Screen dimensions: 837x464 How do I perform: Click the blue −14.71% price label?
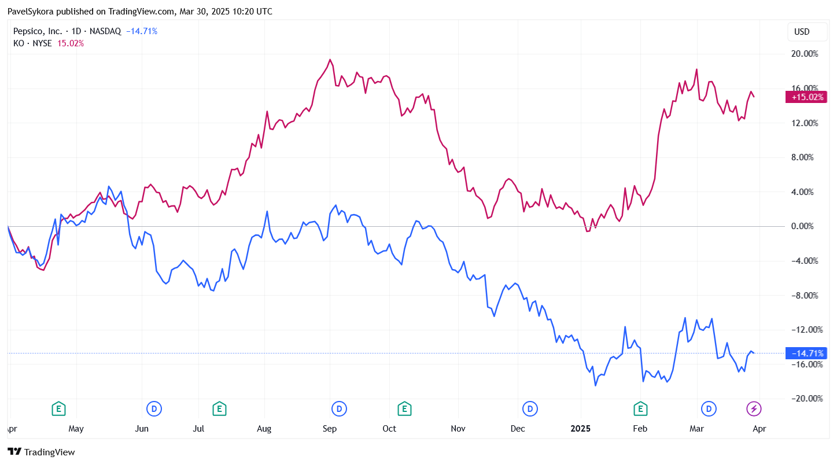806,353
